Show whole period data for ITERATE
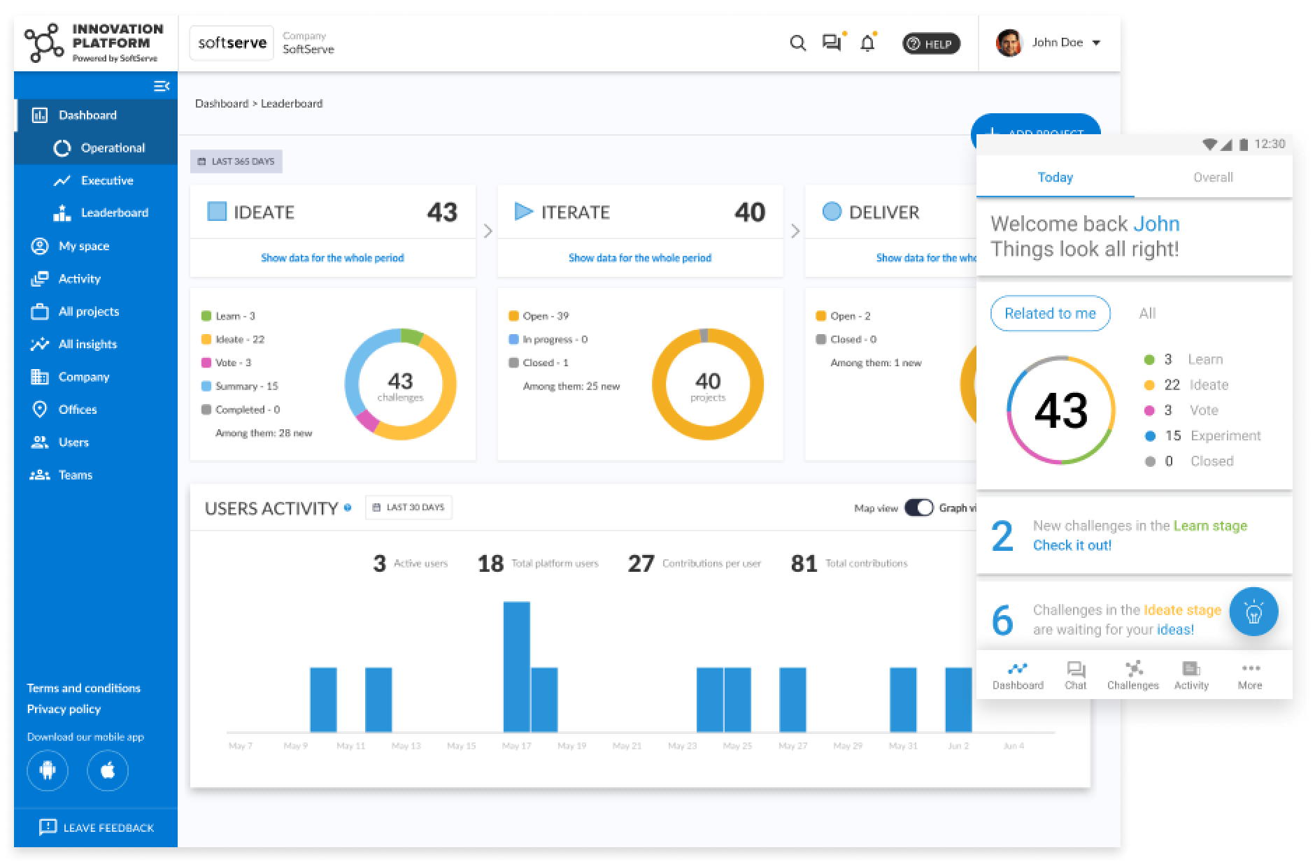This screenshot has width=1315, height=864. (x=640, y=258)
